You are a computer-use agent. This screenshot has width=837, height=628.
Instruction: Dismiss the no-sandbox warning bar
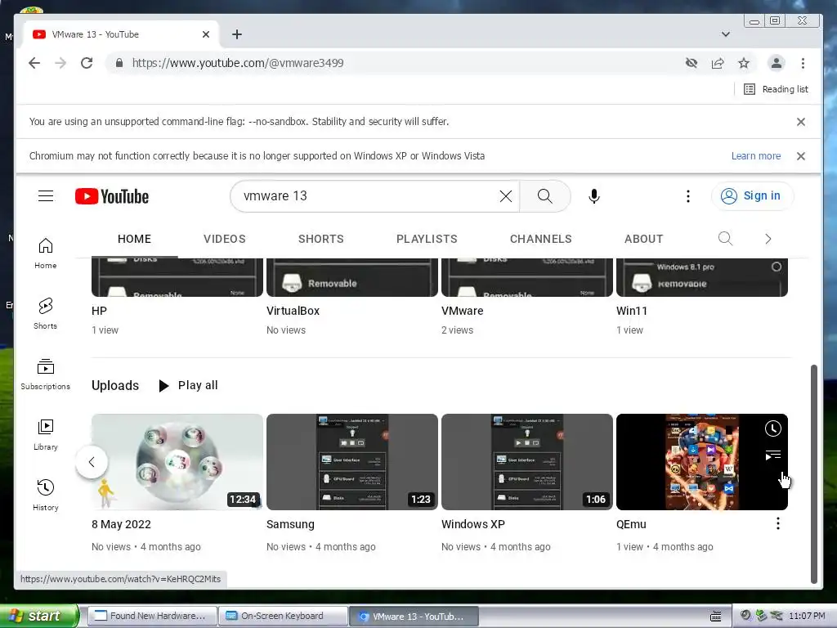pyautogui.click(x=801, y=122)
